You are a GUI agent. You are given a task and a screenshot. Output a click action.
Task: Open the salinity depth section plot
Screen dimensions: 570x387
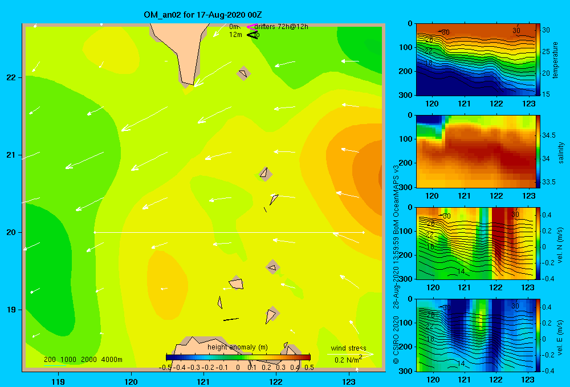click(476, 151)
